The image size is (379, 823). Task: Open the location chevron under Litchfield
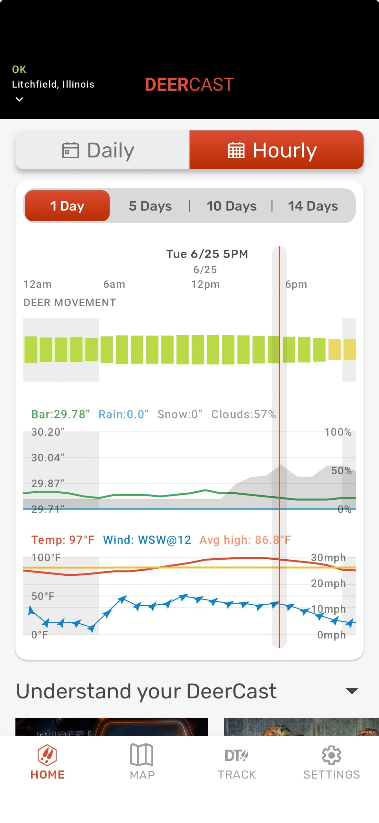[x=19, y=99]
